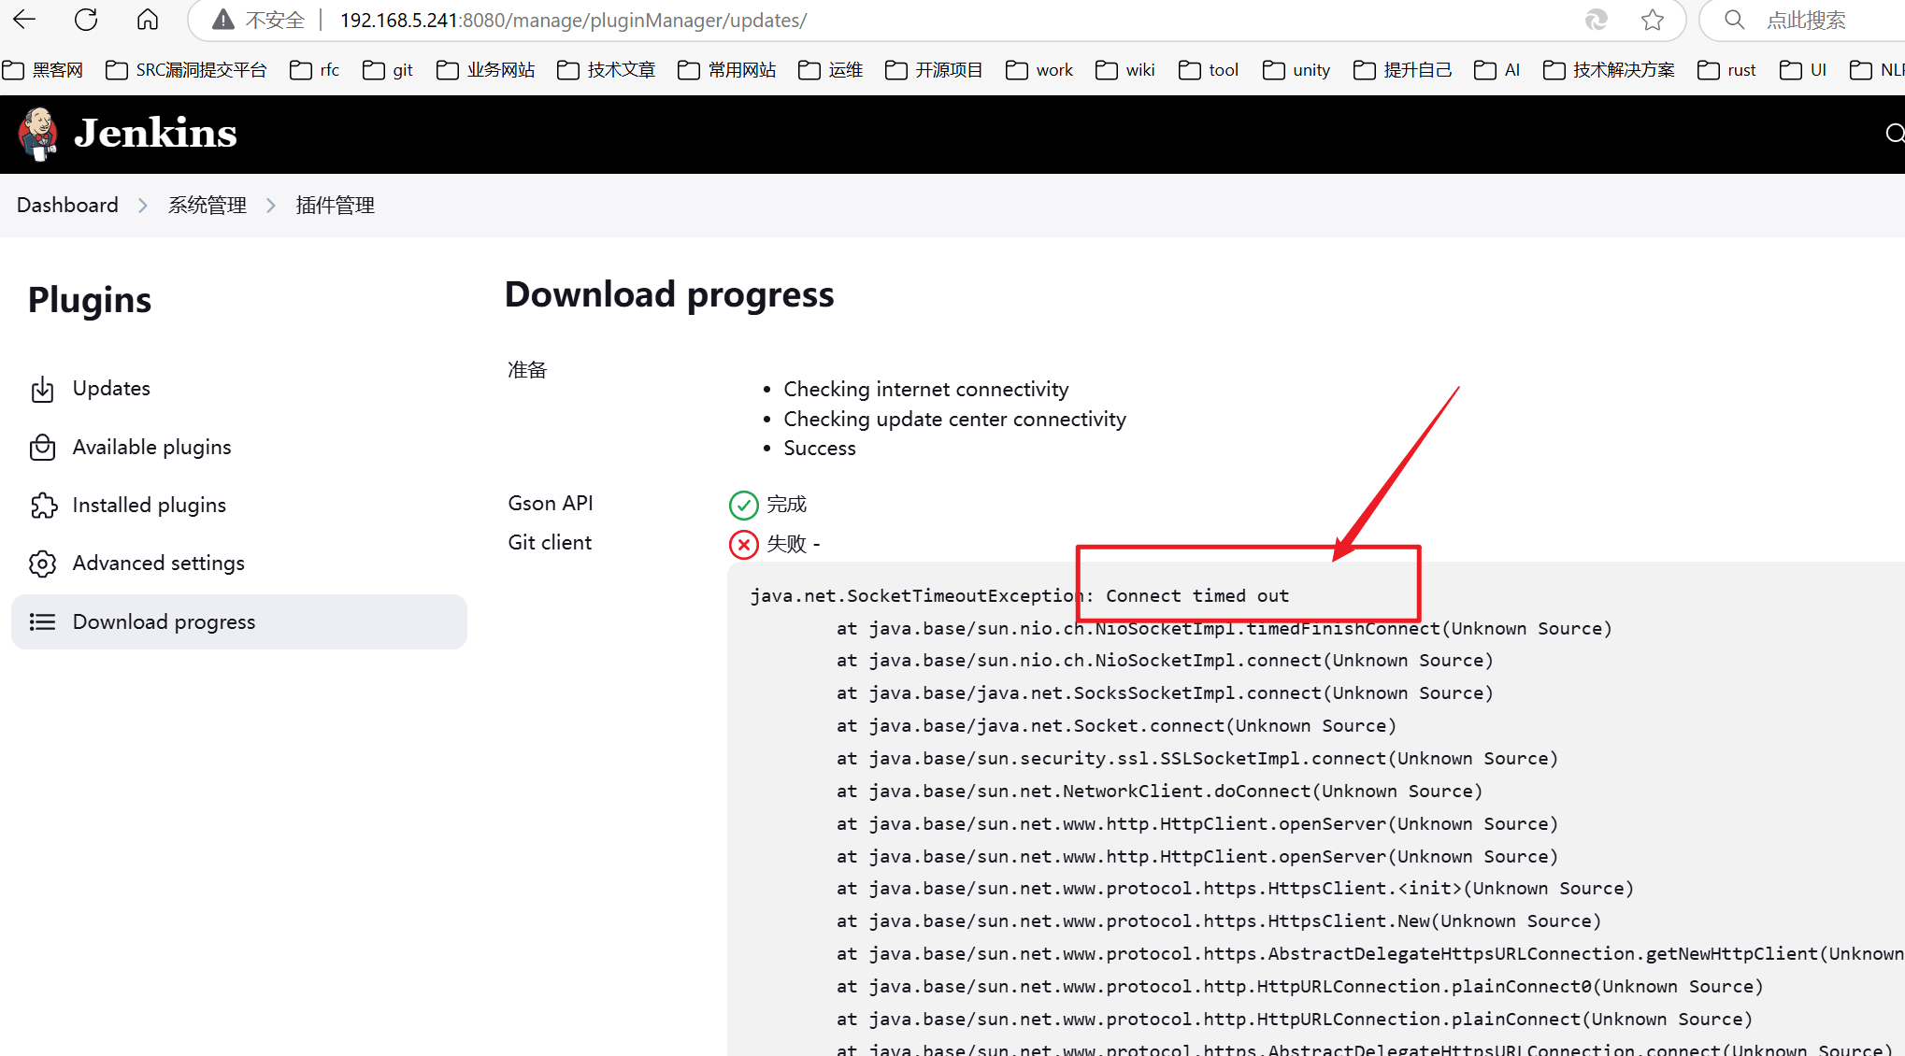The image size is (1905, 1056).
Task: Click the Jenkins butler logo icon
Action: (38, 134)
